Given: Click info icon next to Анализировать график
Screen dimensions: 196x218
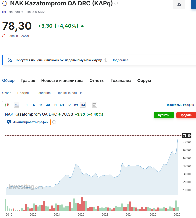Looking at the screenshot, I should pos(54,122).
